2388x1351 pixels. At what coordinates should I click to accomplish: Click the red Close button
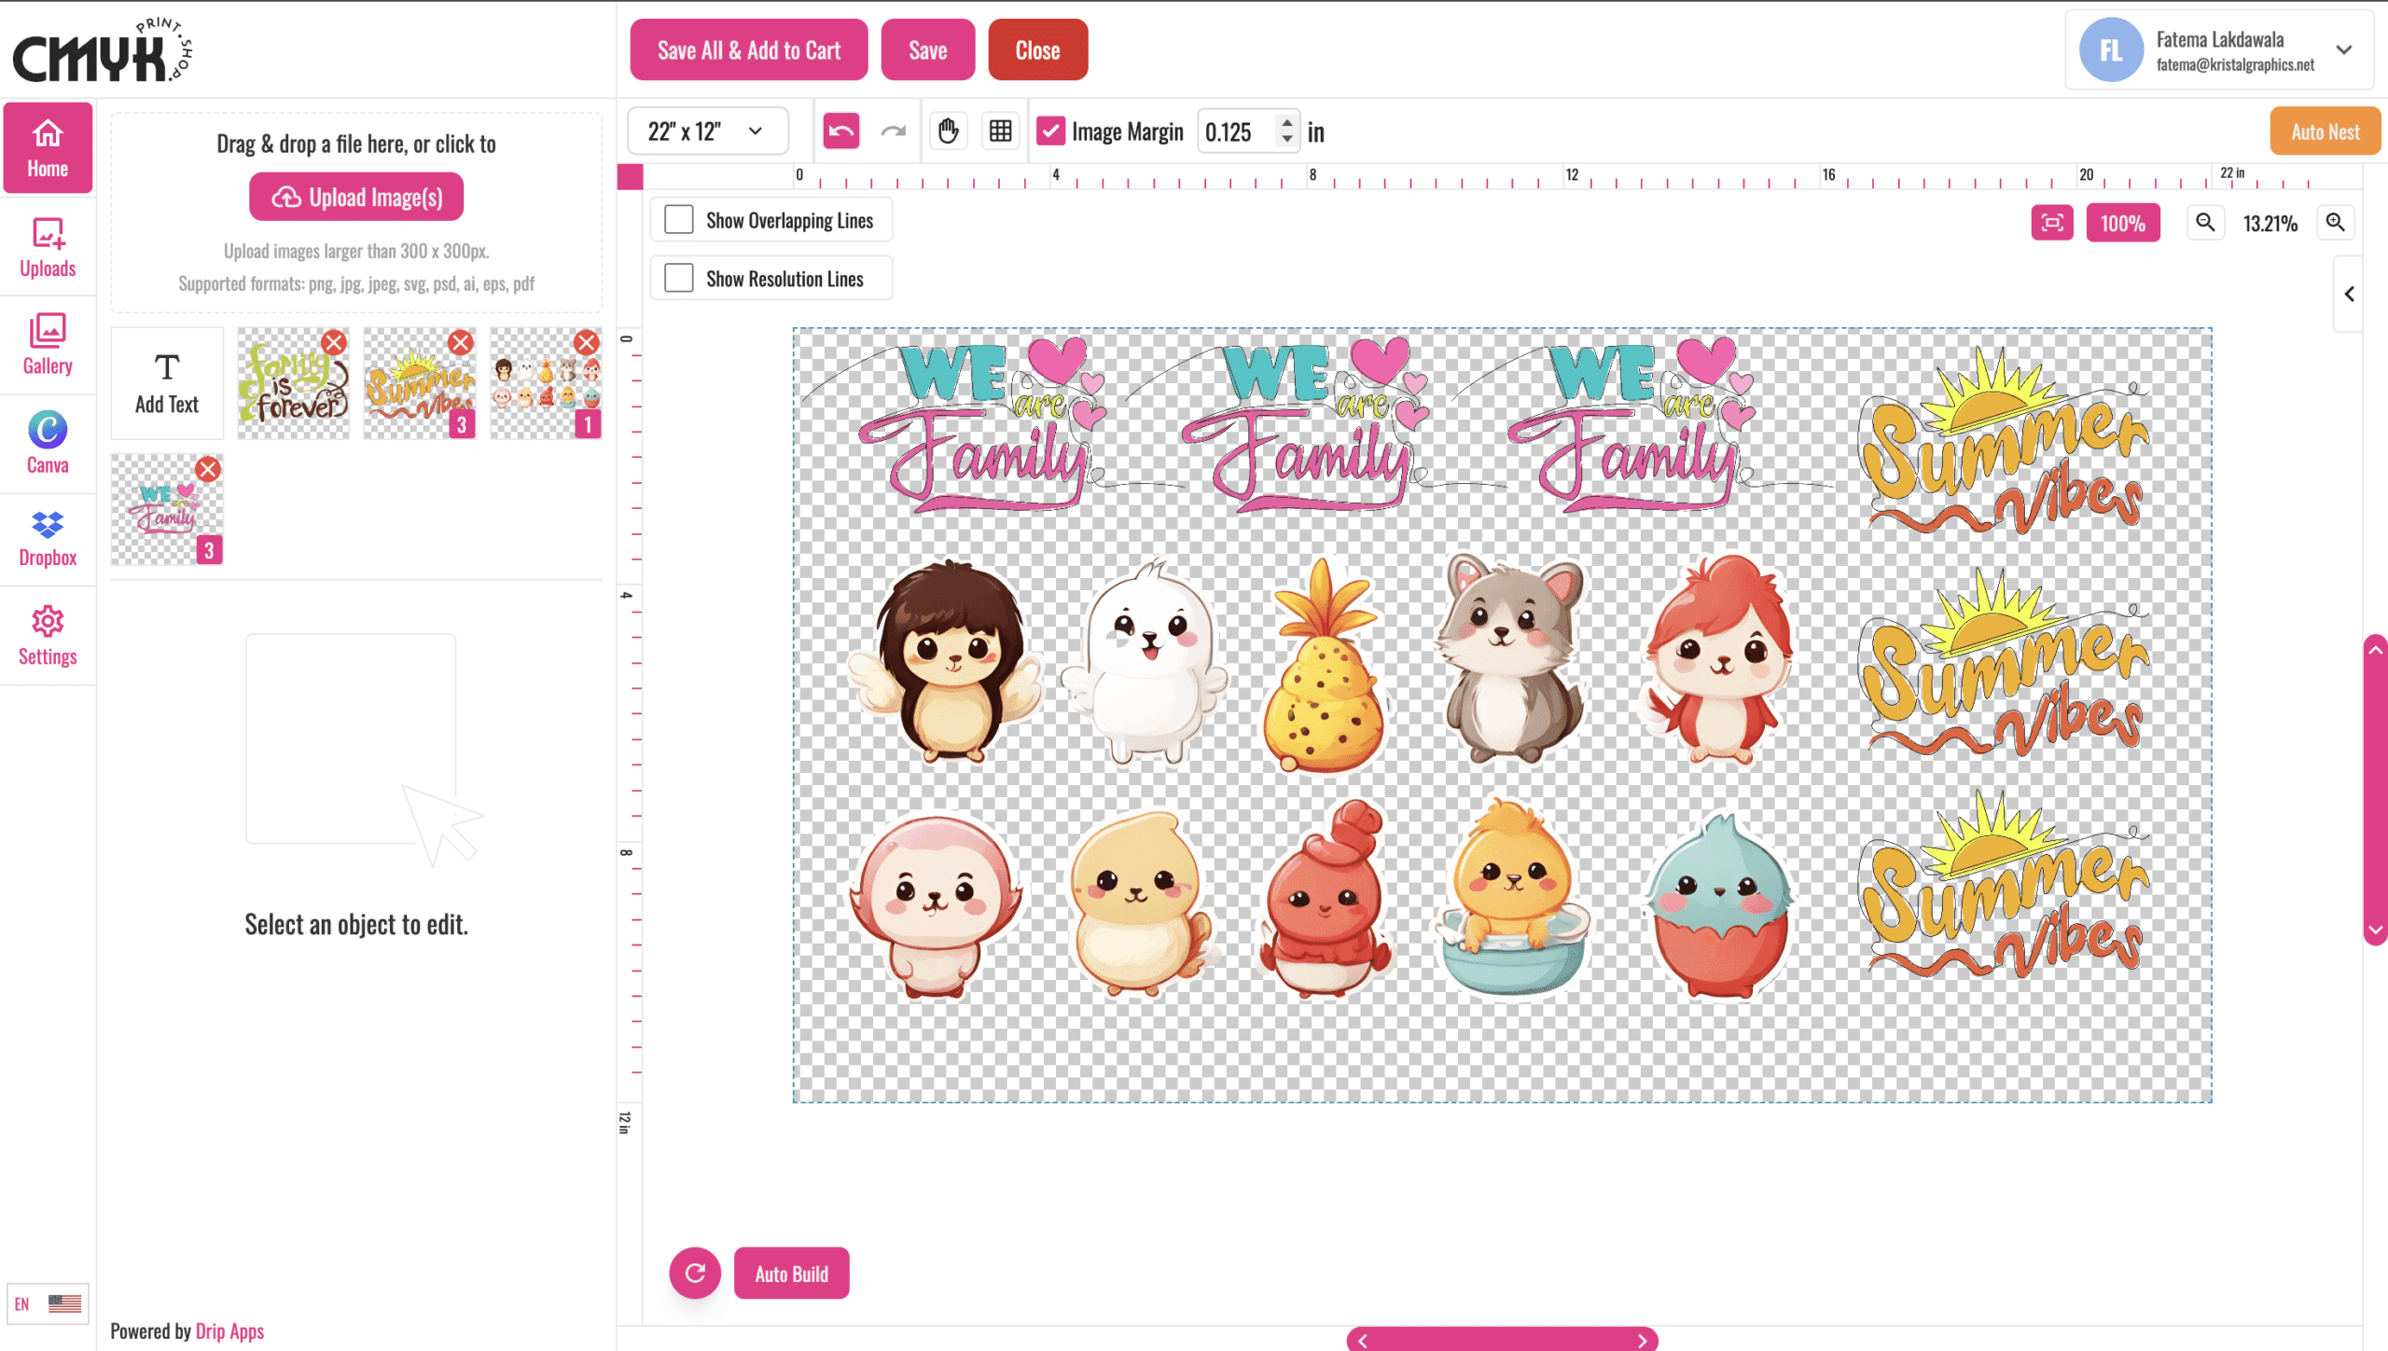click(x=1037, y=50)
